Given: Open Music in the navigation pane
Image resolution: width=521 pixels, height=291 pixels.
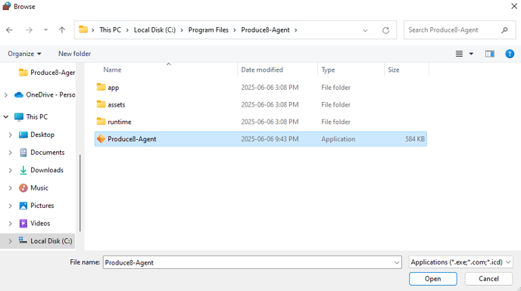Looking at the screenshot, I should click(x=33, y=187).
